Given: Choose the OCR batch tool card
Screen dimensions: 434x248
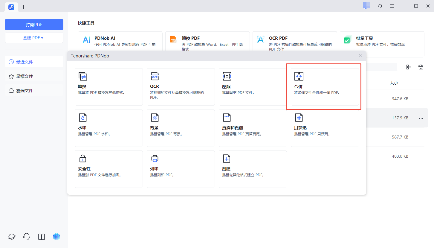Looking at the screenshot, I should click(x=181, y=87).
